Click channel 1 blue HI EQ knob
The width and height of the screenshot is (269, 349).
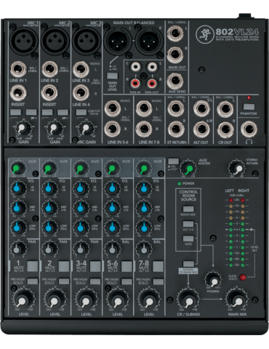click(17, 188)
